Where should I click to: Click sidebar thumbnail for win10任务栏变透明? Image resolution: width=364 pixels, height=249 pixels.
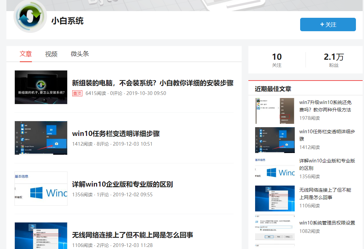275,140
